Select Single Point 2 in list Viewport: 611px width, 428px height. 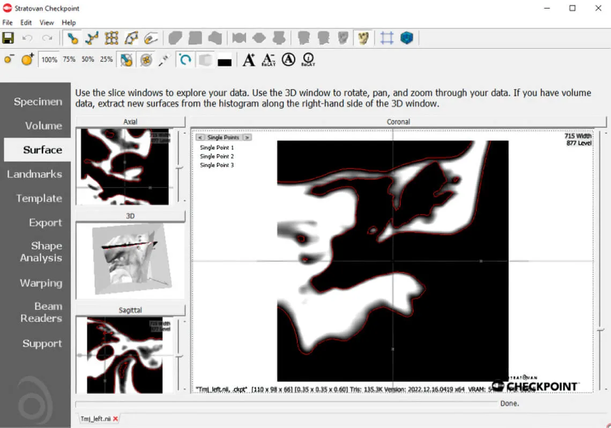coord(217,156)
